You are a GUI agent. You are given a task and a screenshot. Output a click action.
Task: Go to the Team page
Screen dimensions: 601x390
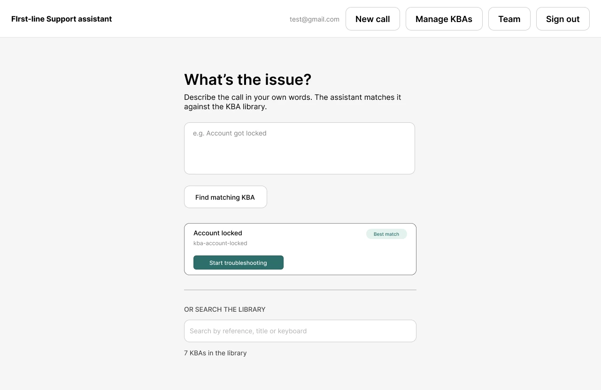point(509,19)
